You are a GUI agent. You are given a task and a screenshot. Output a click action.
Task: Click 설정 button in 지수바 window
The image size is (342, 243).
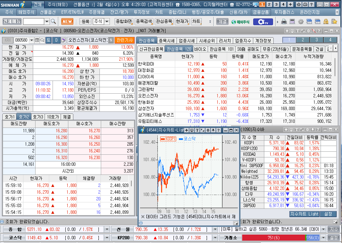click(328, 214)
